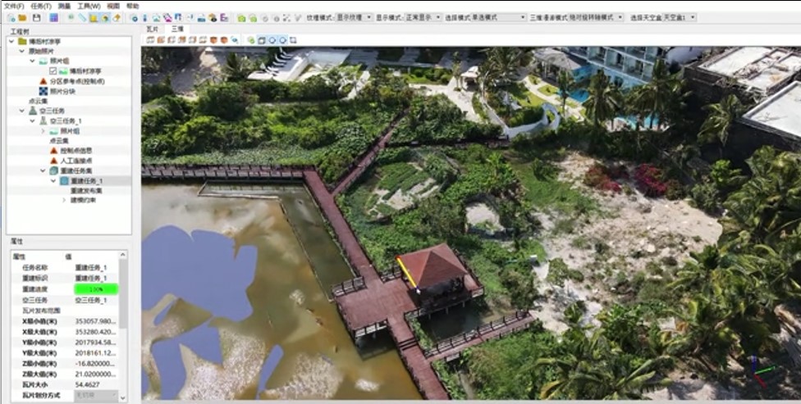The image size is (801, 404).
Task: Expand the 照片组 node under 空三任务_1
Action: (x=43, y=131)
